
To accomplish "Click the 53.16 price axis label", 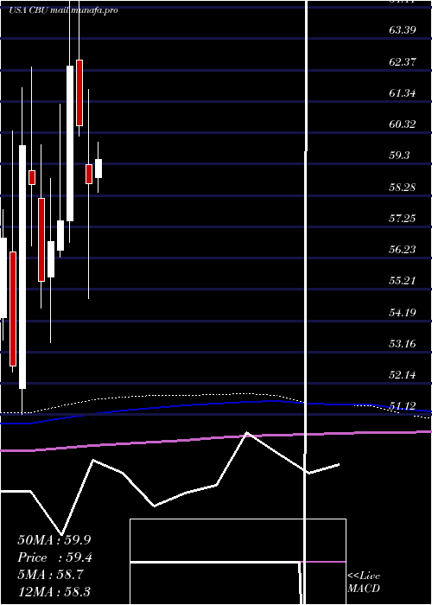I will pos(403,343).
